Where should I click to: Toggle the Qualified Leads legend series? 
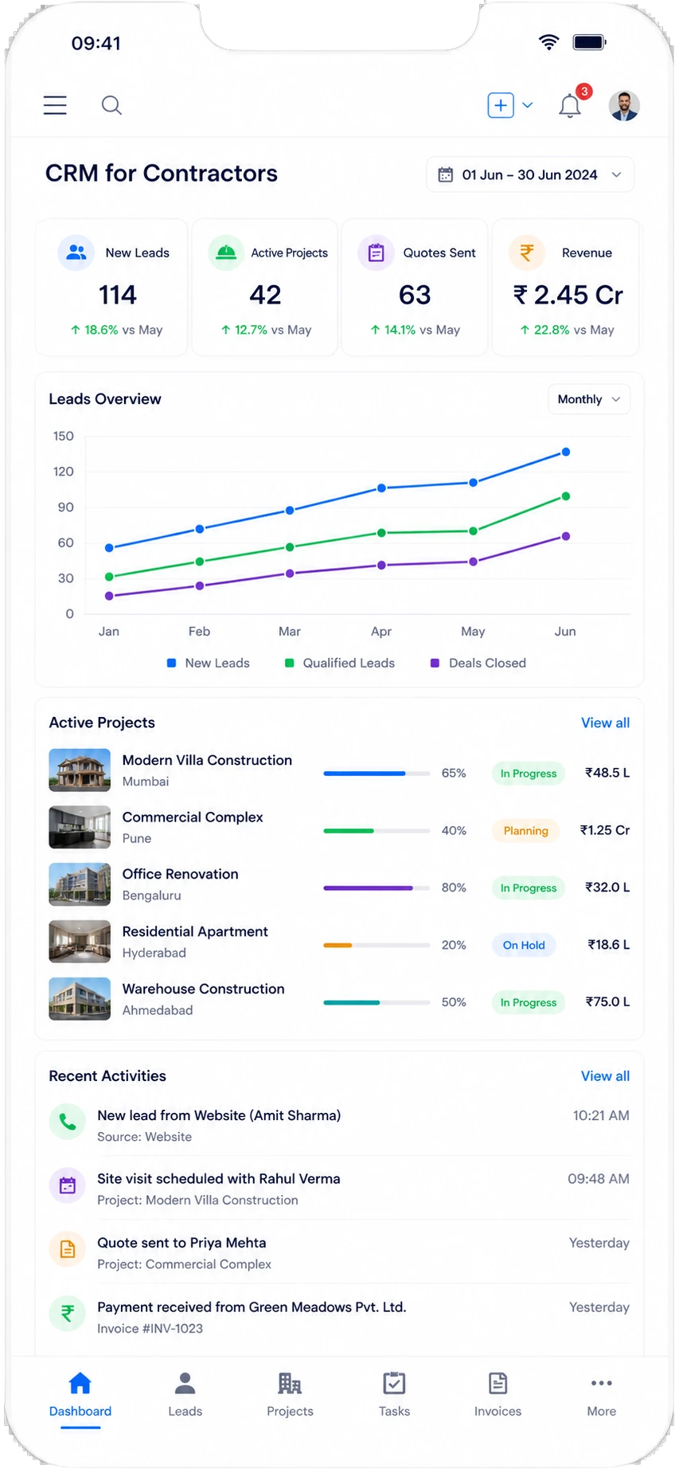tap(340, 663)
